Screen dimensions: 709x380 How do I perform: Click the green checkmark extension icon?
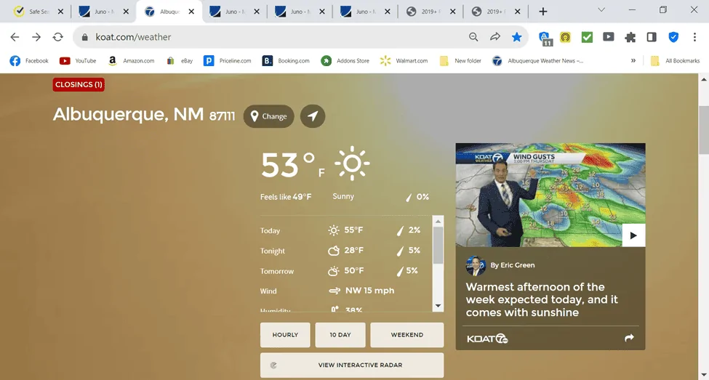pos(587,37)
